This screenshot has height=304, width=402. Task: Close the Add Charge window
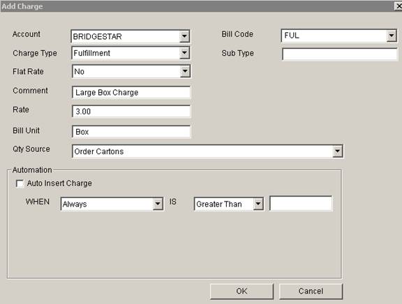(399, 6)
